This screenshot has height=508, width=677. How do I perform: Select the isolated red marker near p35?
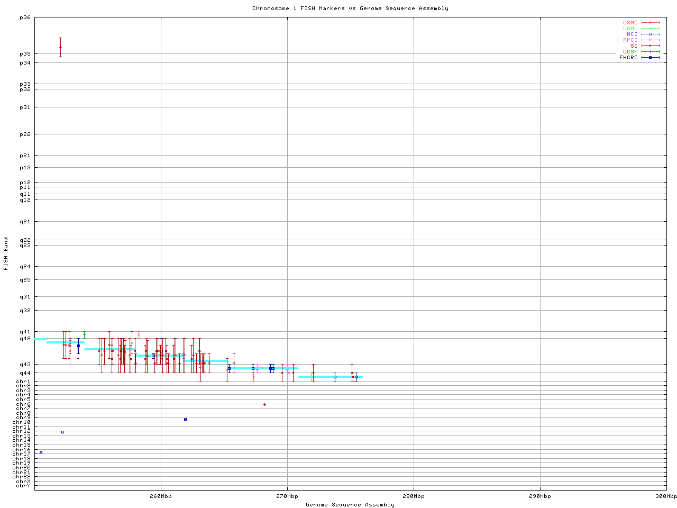pyautogui.click(x=61, y=47)
